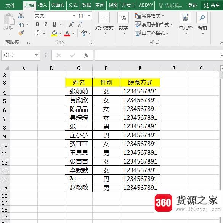Select the cell containing 张萌萌

(x=79, y=91)
